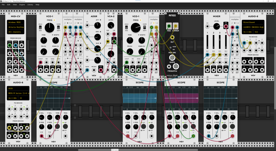This screenshot has width=276, height=151.
Task: Click the upper OUT jack on VCA-2
Action: coord(114,41)
